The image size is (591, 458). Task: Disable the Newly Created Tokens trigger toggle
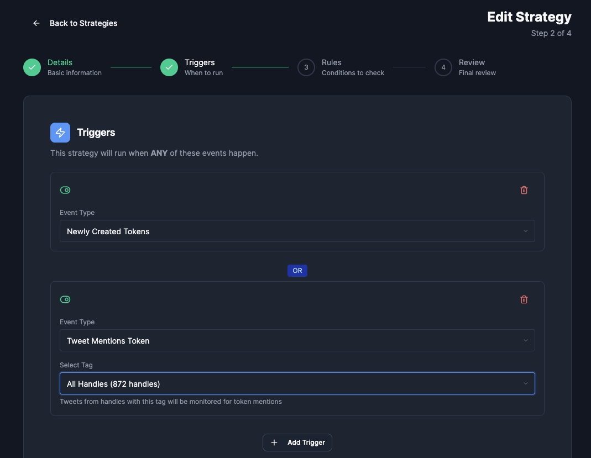pyautogui.click(x=65, y=189)
